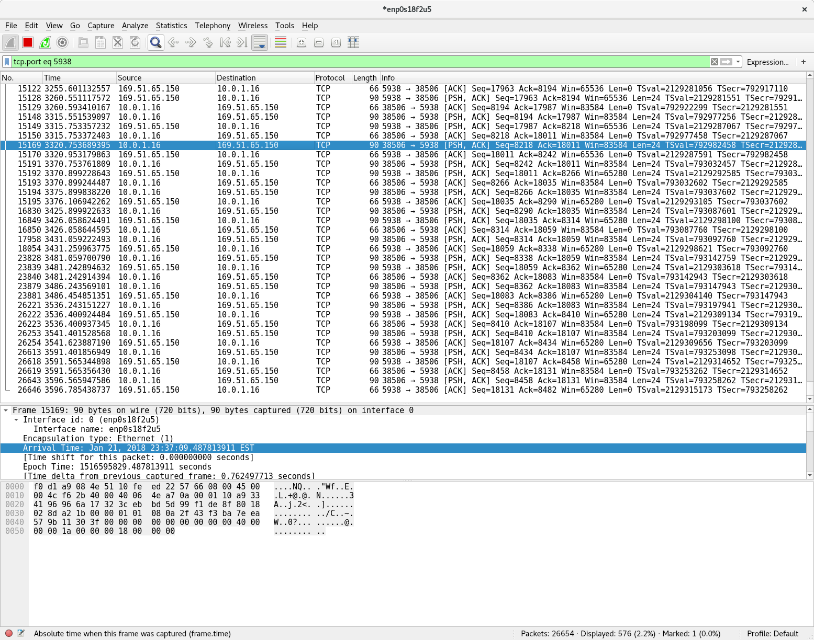Click hex offset 0030 row bytes
This screenshot has height=640, width=814.
147,513
